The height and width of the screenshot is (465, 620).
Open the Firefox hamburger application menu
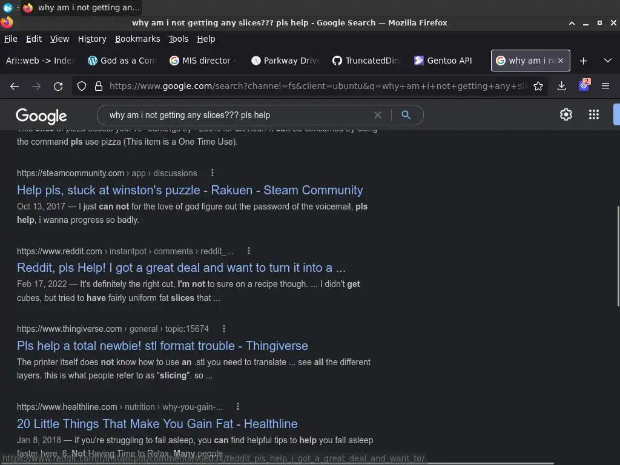[x=605, y=86]
